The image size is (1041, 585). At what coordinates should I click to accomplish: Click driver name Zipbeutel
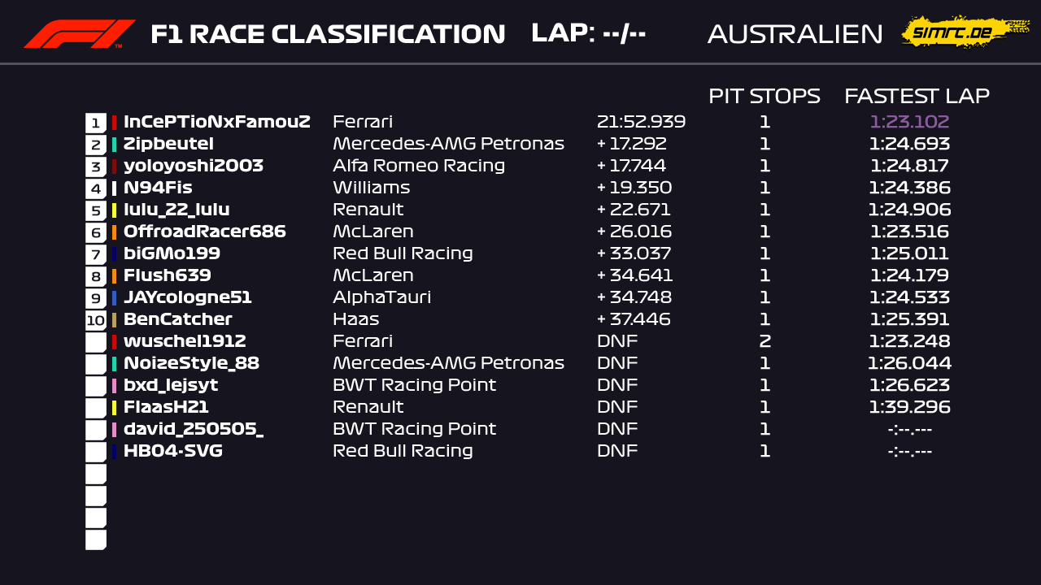click(168, 145)
